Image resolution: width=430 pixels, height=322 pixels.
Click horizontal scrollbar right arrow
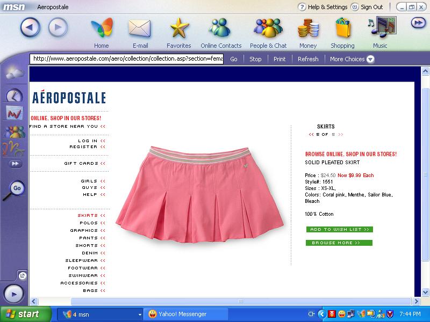(x=416, y=301)
